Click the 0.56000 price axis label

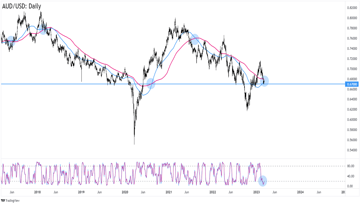pos(352,140)
